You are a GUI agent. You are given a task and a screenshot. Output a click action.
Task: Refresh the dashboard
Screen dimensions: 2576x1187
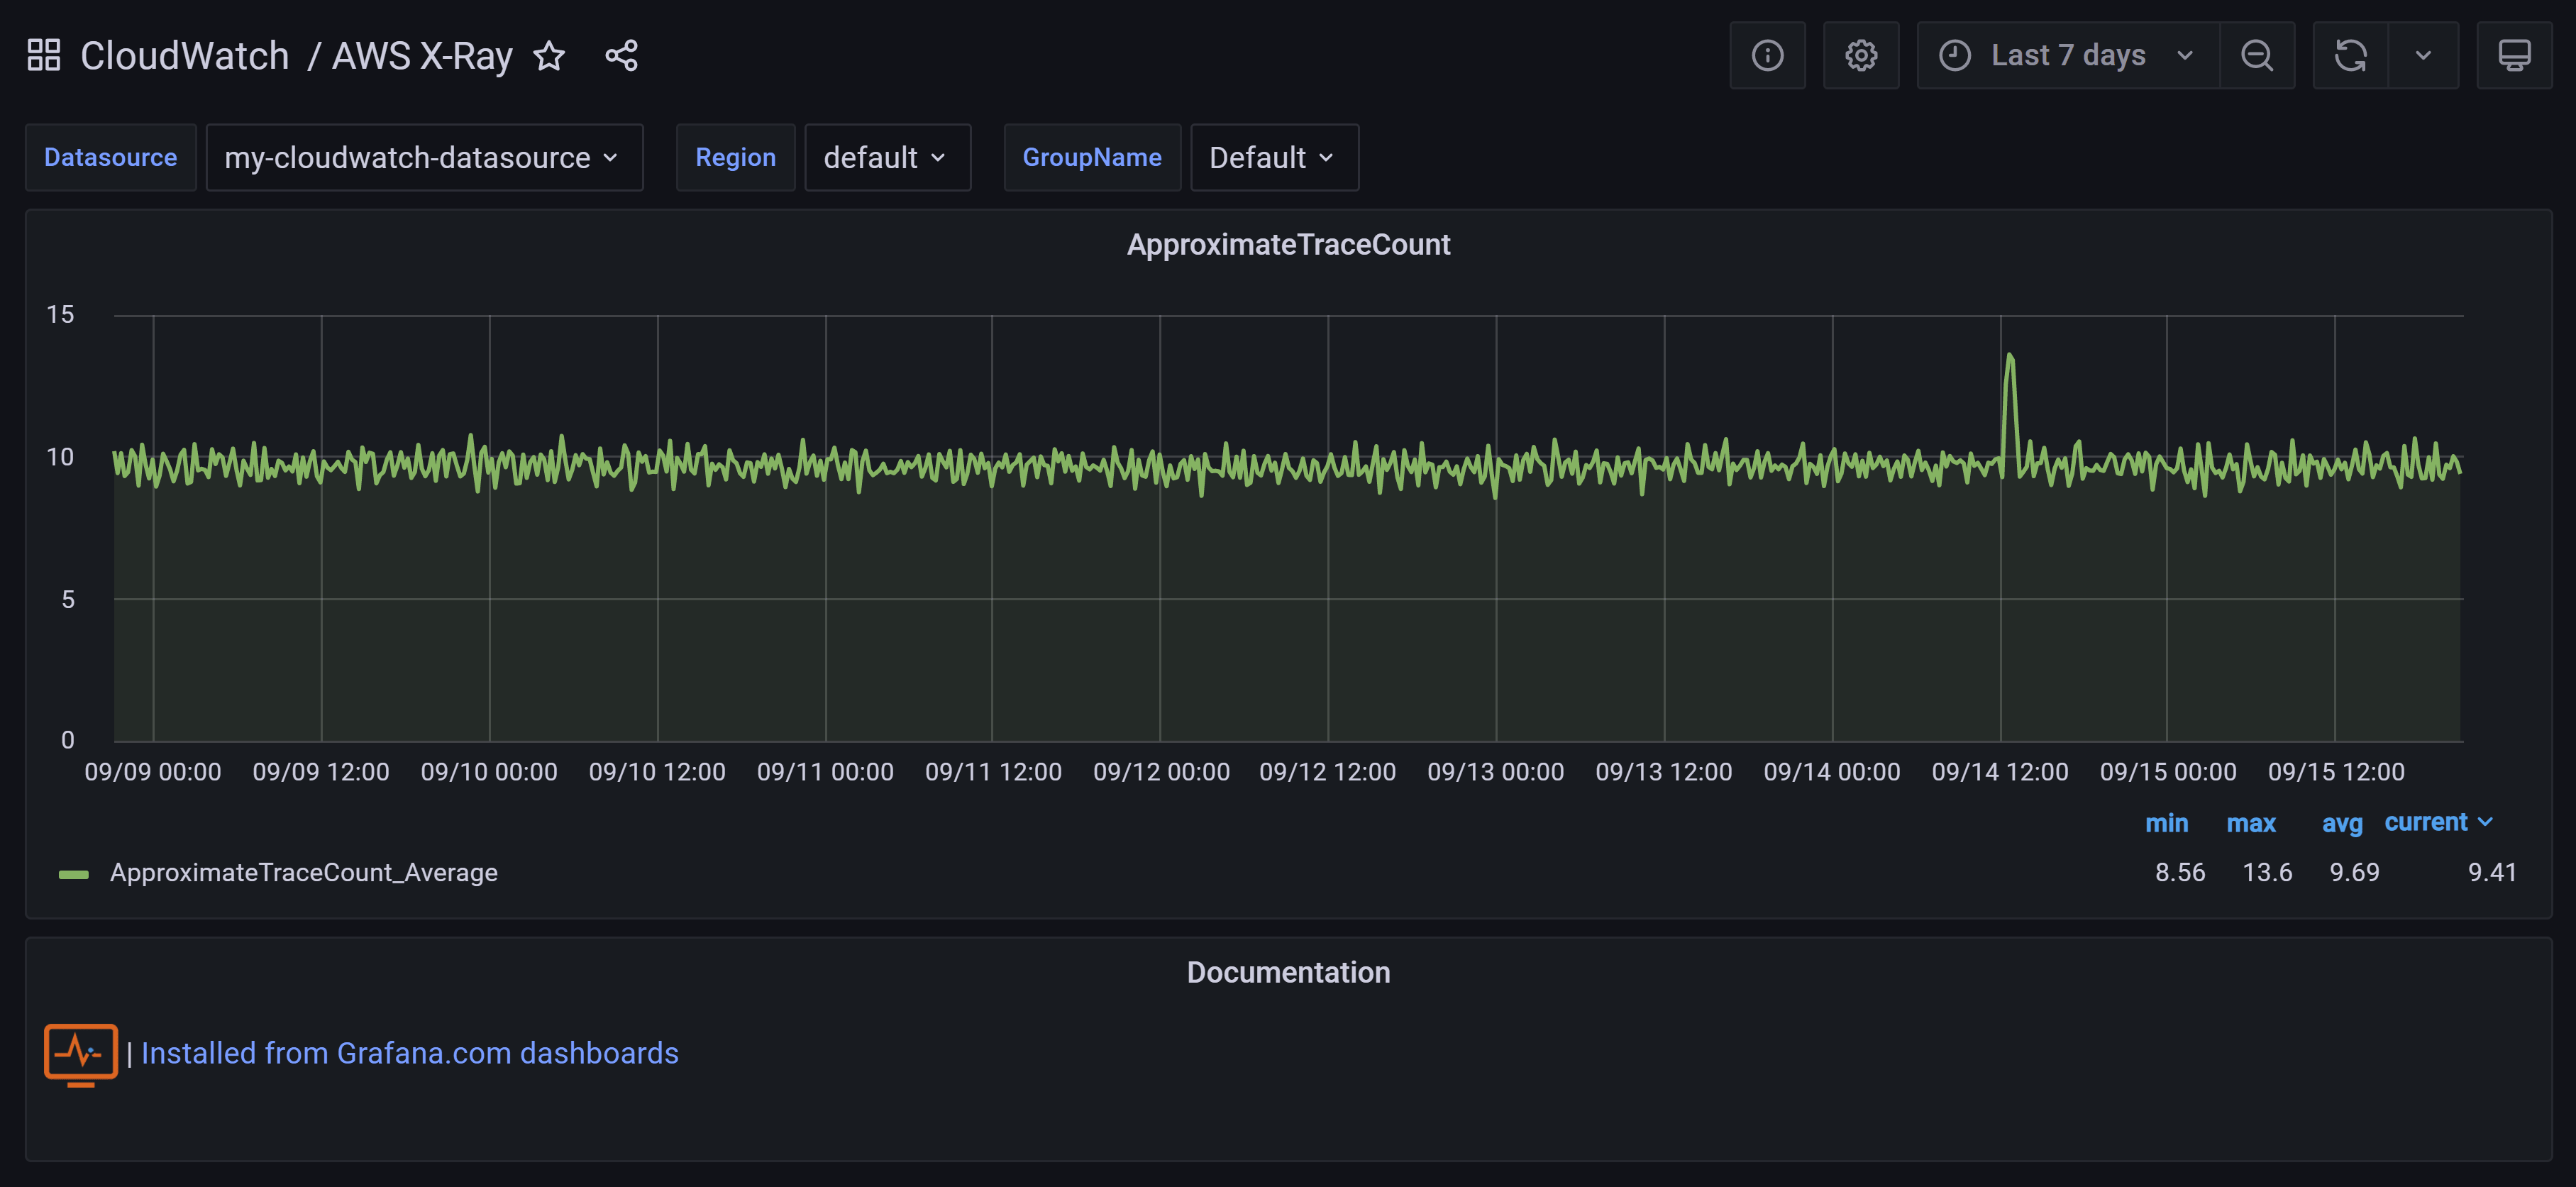[x=2350, y=55]
